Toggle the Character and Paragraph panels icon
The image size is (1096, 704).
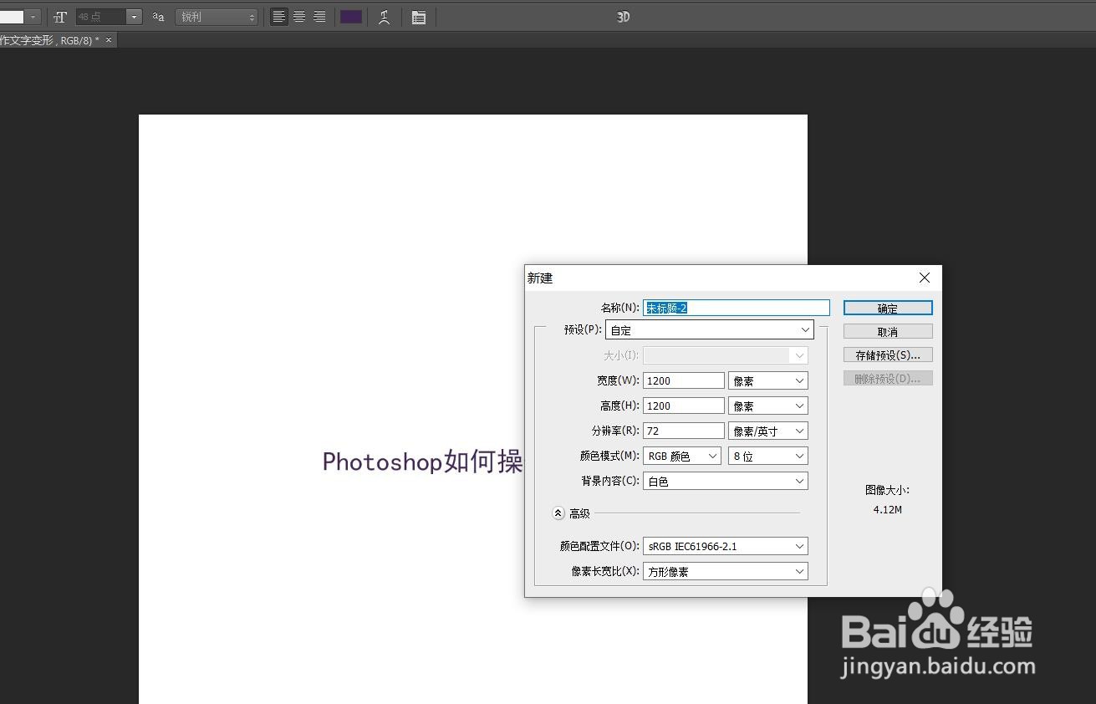click(x=419, y=17)
